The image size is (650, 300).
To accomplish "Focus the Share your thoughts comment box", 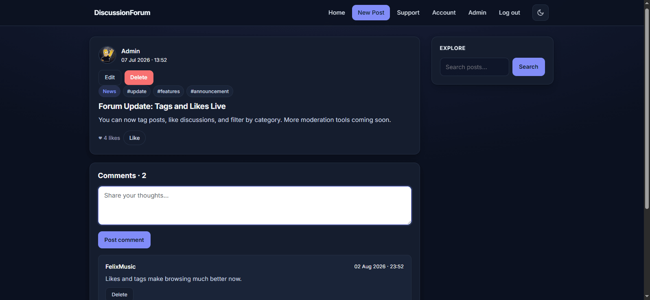I will [255, 205].
